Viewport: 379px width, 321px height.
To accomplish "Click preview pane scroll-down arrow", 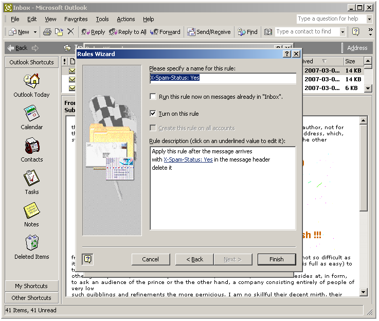I will click(x=363, y=292).
